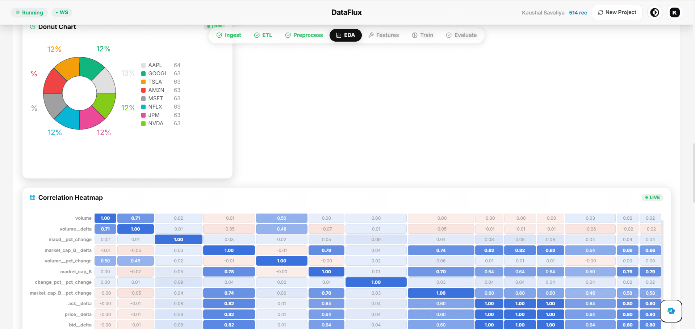Click the Preprocess stage checkmark icon

(288, 35)
